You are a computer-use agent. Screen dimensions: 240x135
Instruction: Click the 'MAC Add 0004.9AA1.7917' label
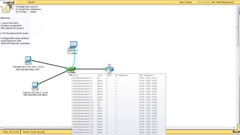tap(28, 70)
